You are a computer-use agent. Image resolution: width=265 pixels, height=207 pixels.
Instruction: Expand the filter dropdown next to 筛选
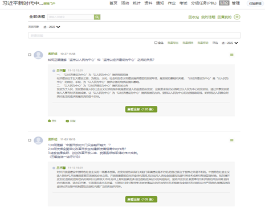230,43
